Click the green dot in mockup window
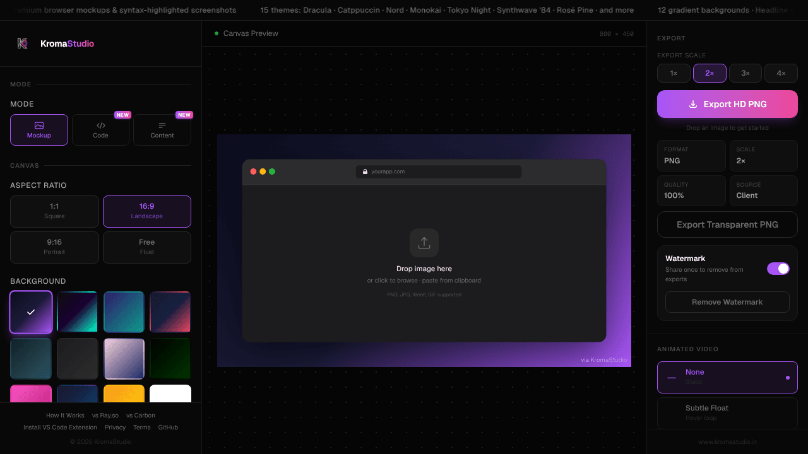The width and height of the screenshot is (808, 454). [272, 172]
